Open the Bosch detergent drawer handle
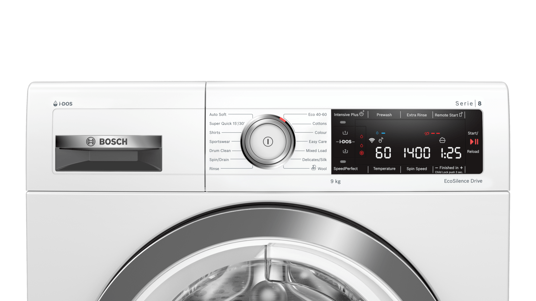This screenshot has width=536, height=301. pos(109,154)
